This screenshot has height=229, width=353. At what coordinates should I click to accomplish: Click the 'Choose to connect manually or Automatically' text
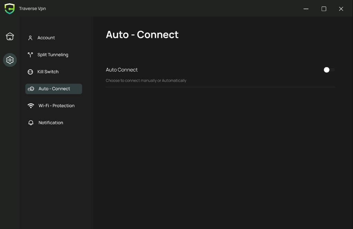[x=146, y=81]
